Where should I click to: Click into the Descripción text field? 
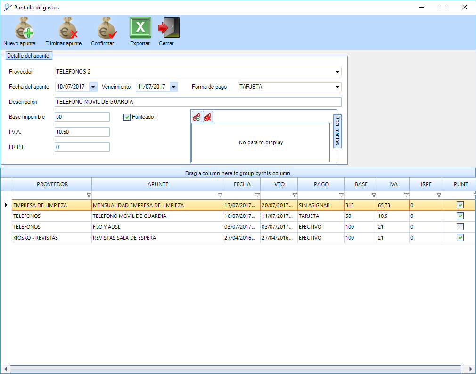tap(198, 102)
